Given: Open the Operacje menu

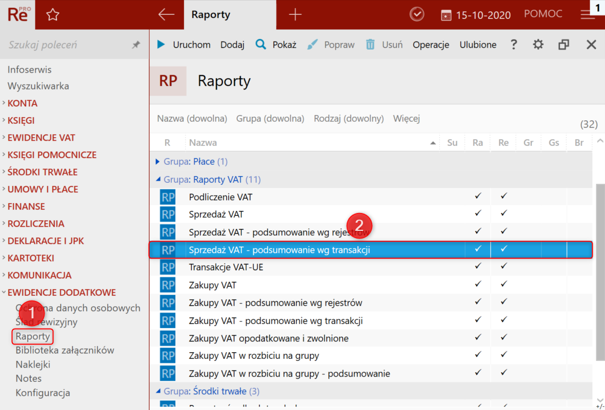Looking at the screenshot, I should tap(431, 45).
